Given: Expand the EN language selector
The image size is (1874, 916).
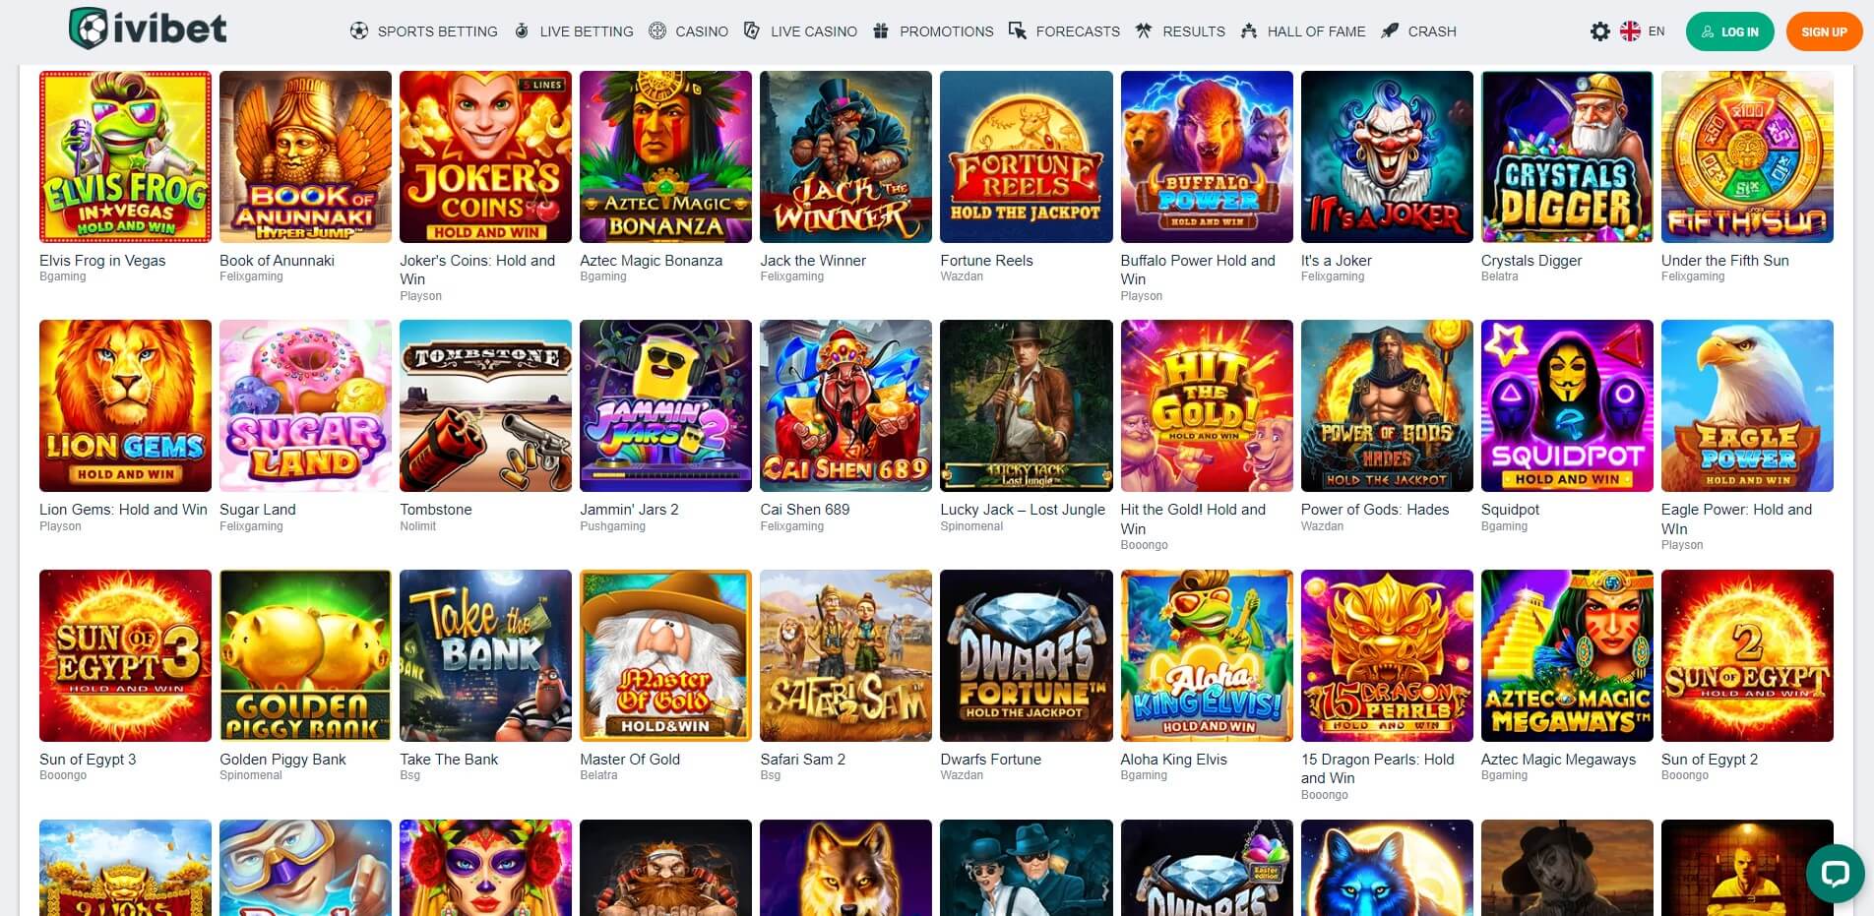Looking at the screenshot, I should click(x=1656, y=31).
